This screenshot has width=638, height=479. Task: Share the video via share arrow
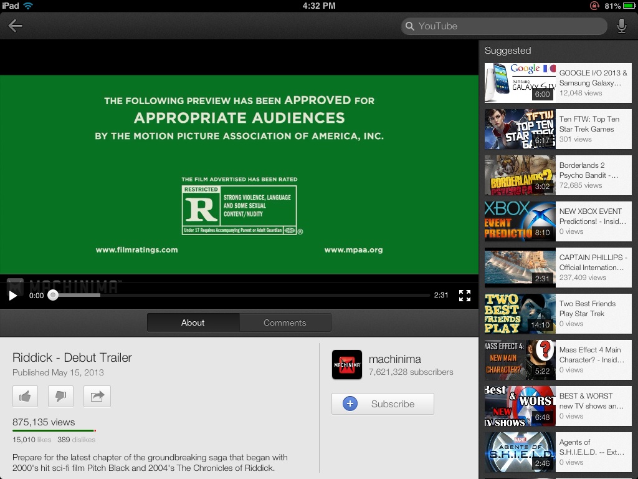pos(97,396)
